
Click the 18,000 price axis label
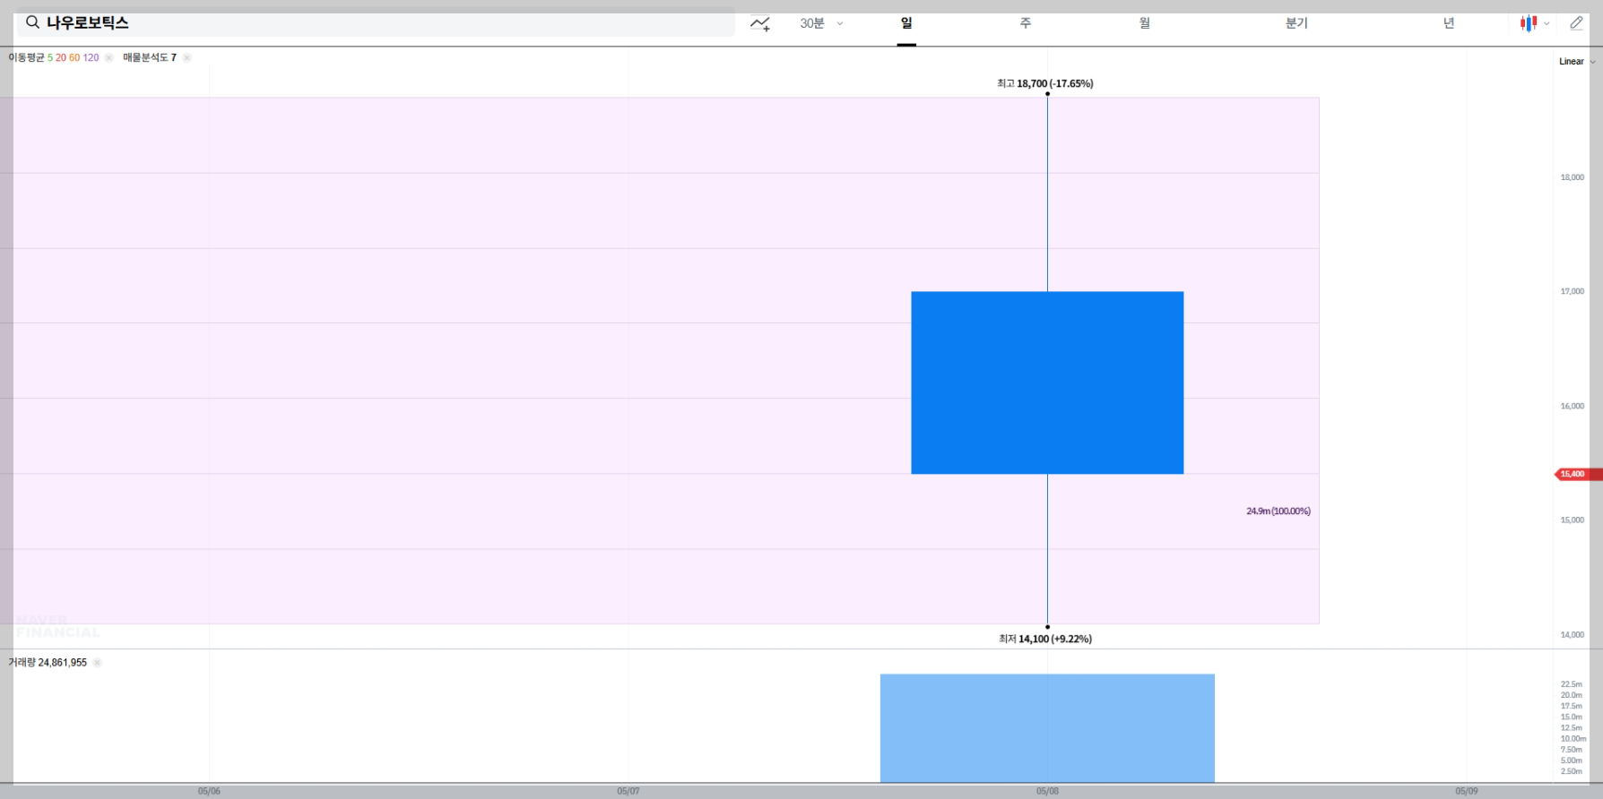point(1573,177)
